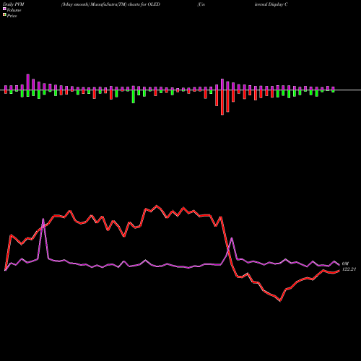This screenshot has width=361, height=361.
Task: Select the Price legend label
Action: pos(12,16)
